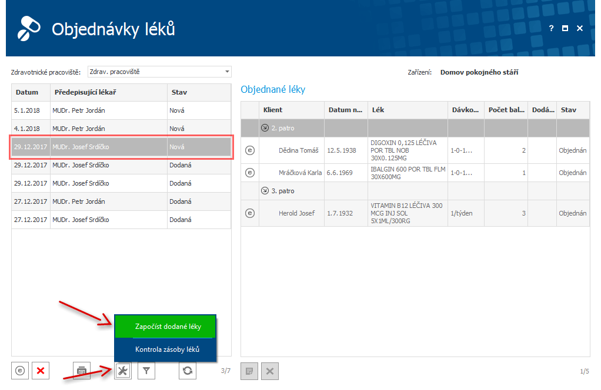This screenshot has width=601, height=390.
Task: Click the grey X button under Objednané léky
Action: (x=270, y=371)
